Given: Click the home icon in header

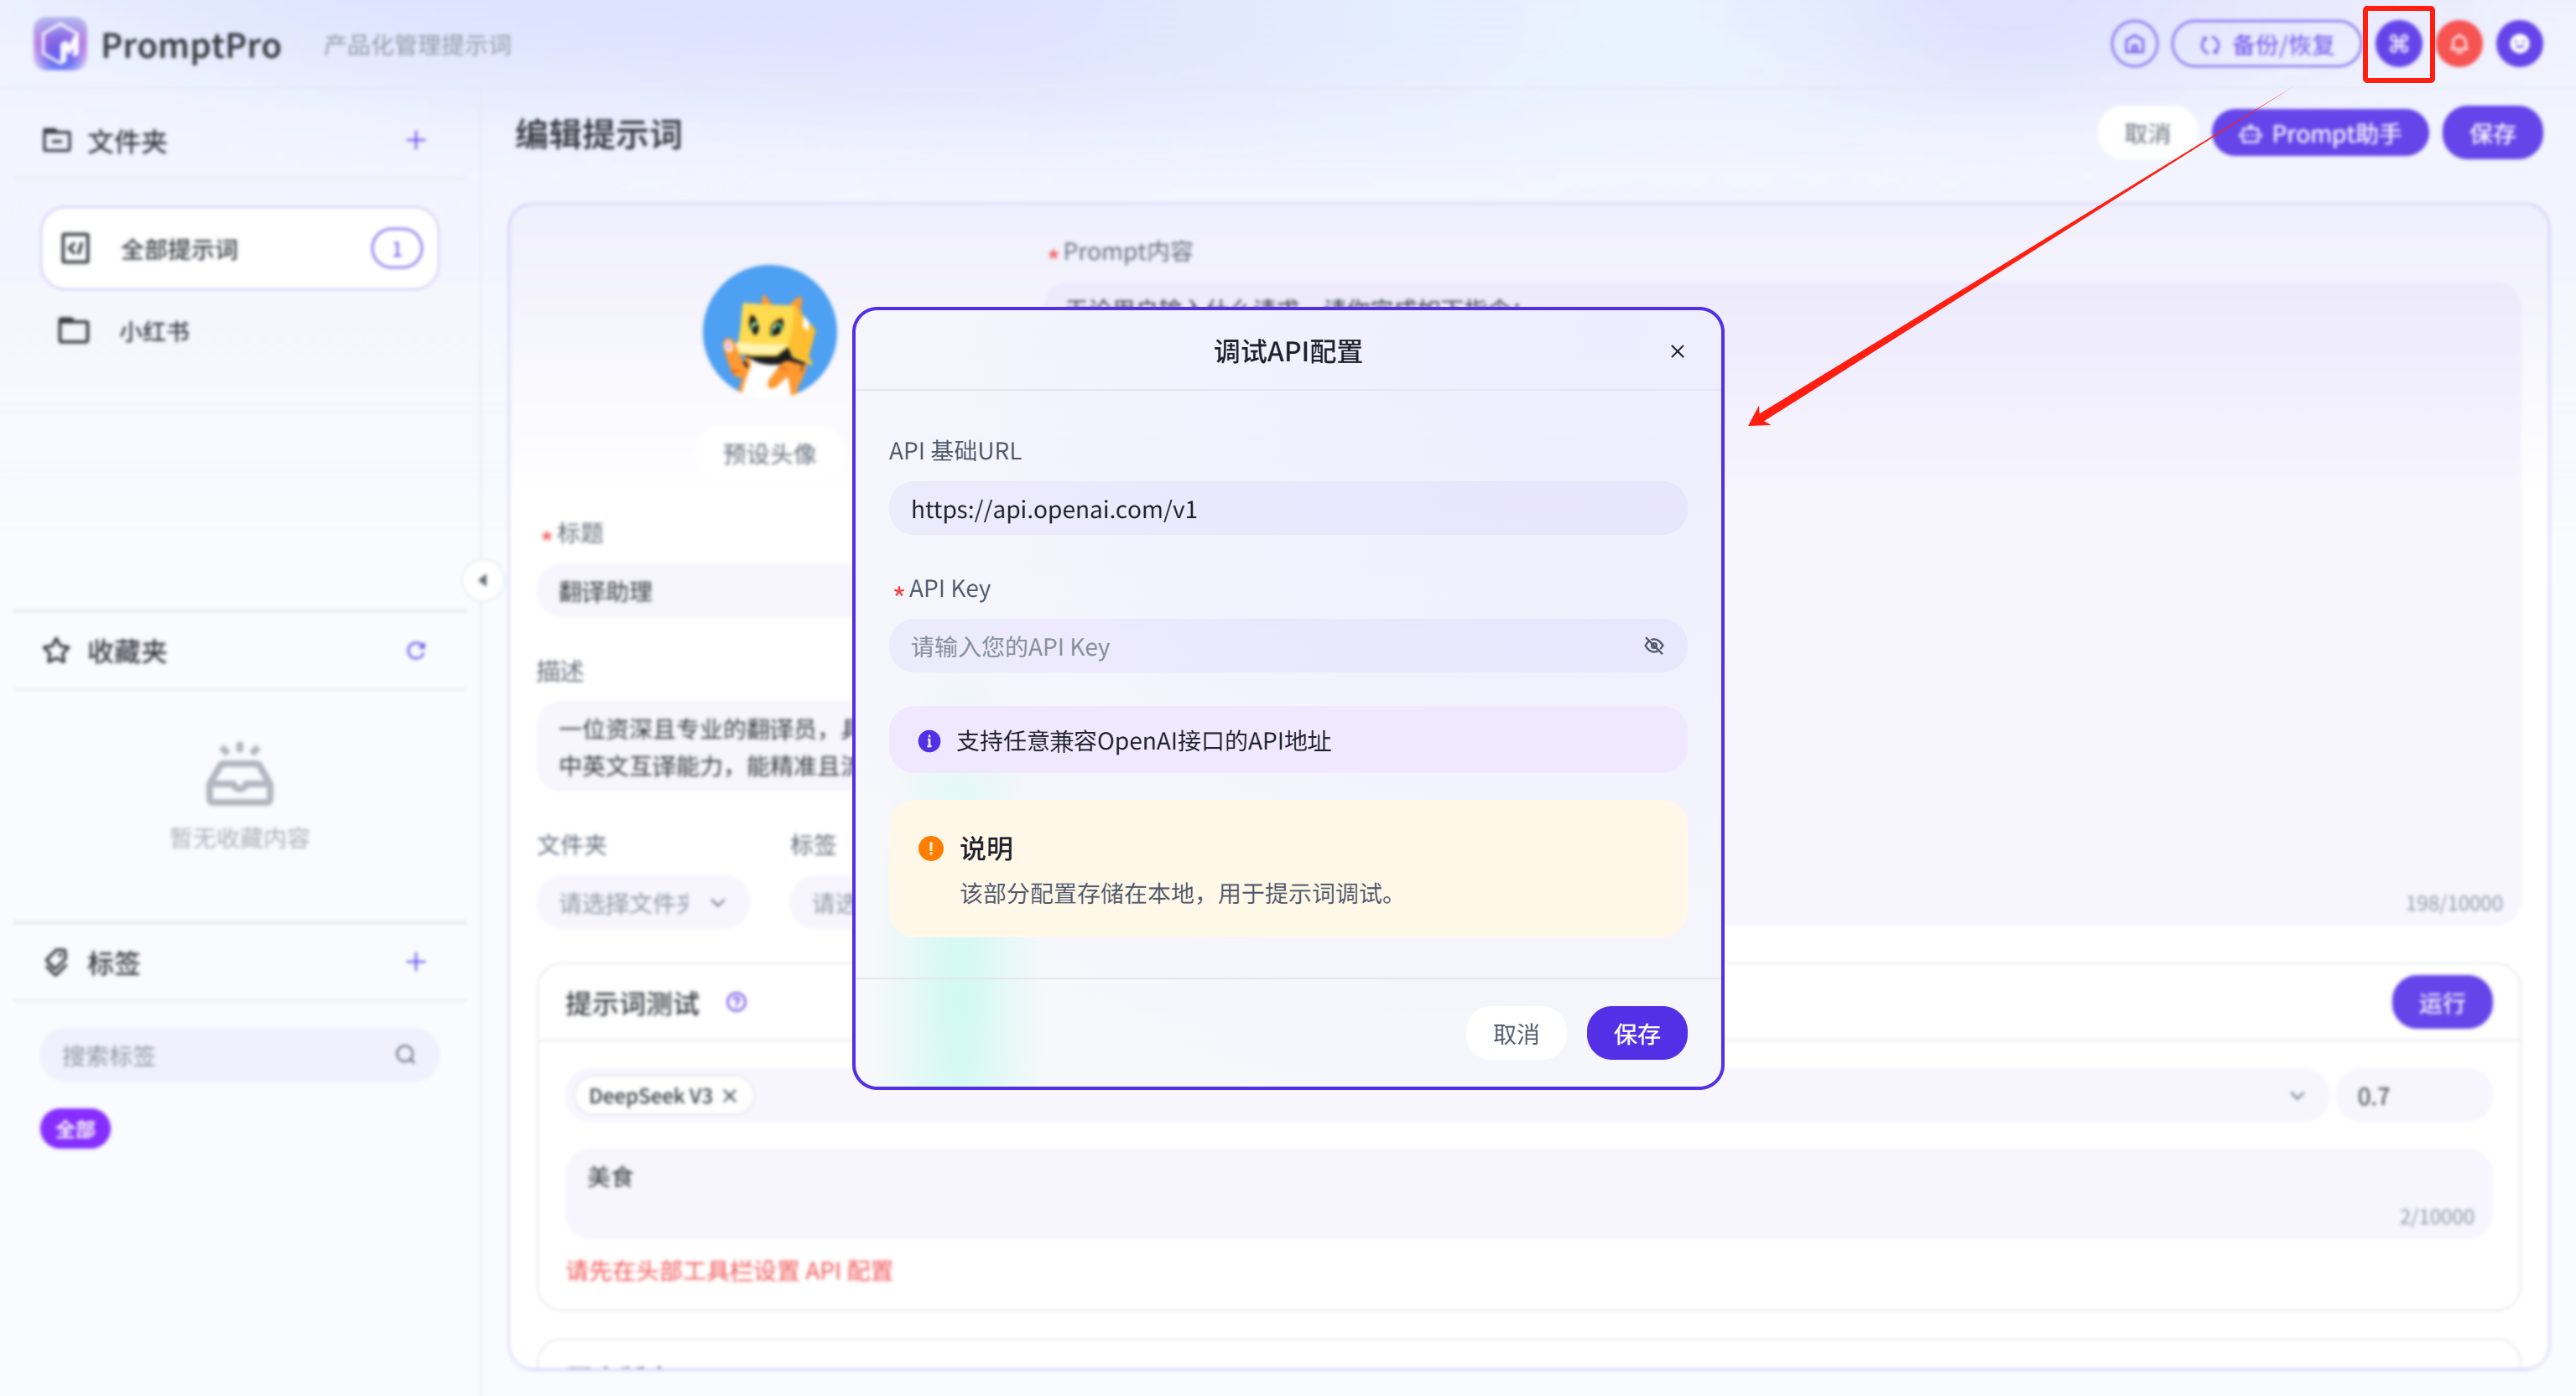Looking at the screenshot, I should point(2133,45).
